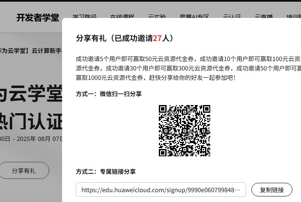
Task: Click the 分享有礼 dialog title text
Action: click(125, 38)
